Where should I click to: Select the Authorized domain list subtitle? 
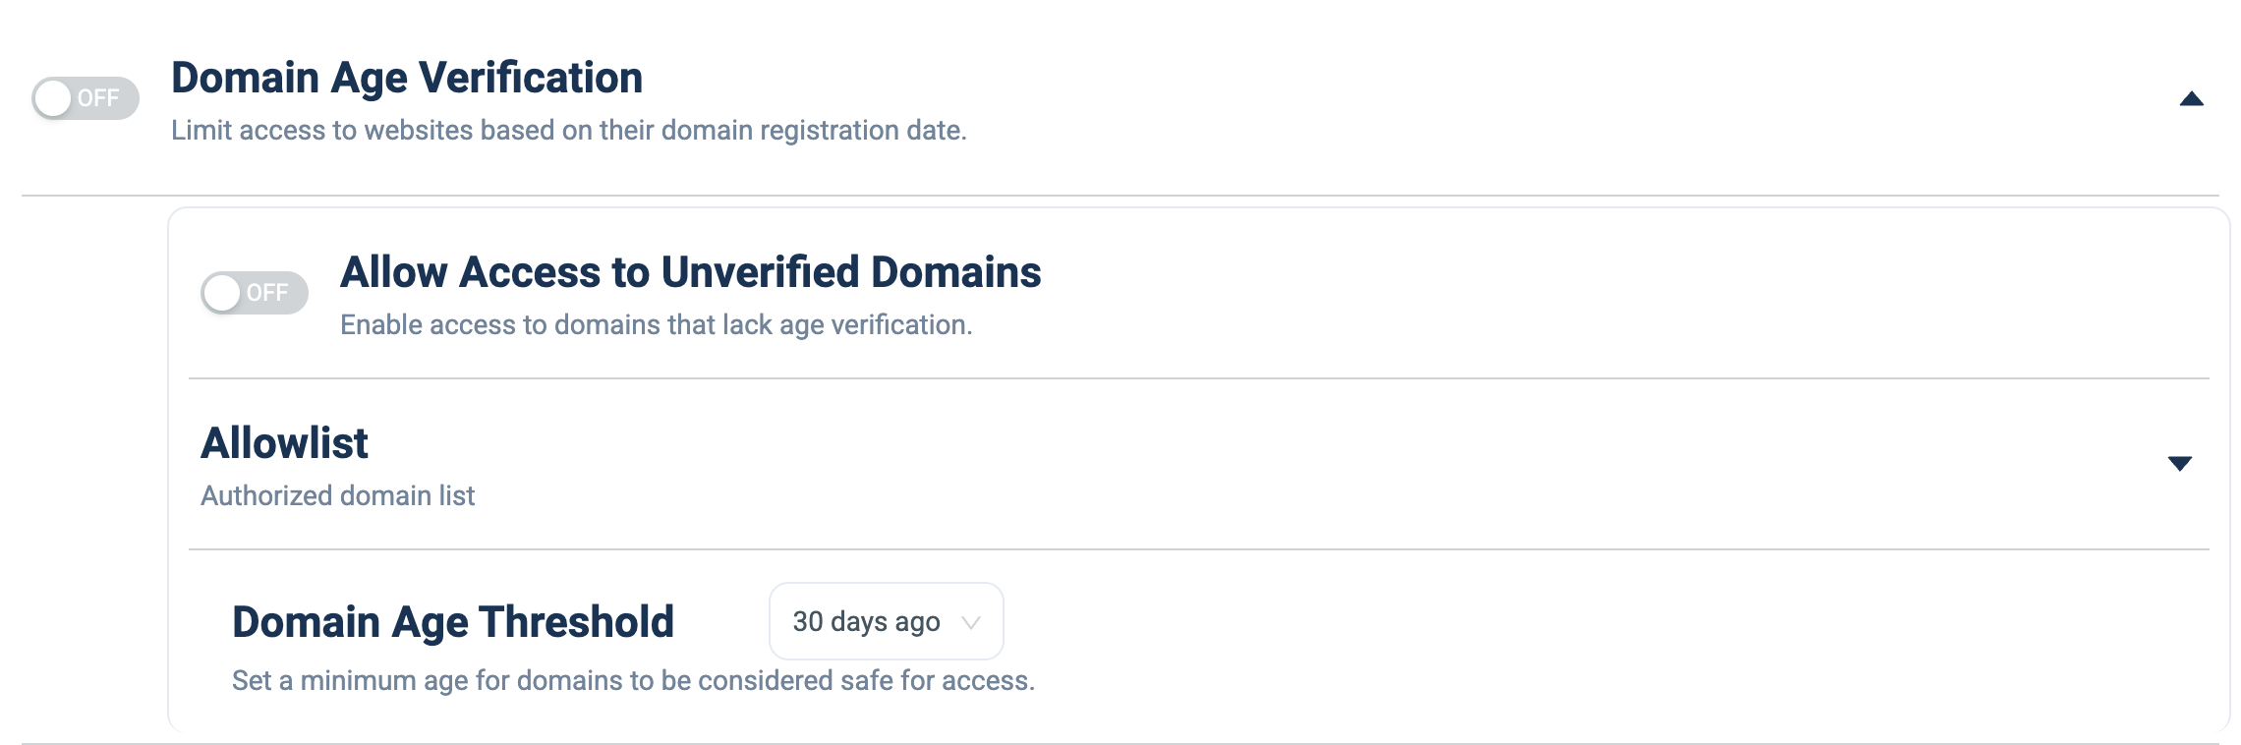338,495
